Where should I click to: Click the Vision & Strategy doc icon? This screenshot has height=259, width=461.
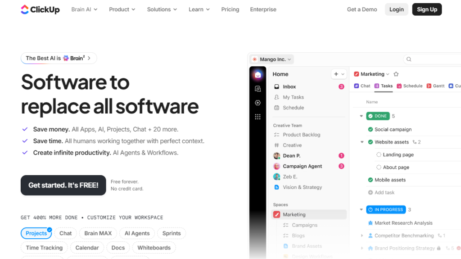(x=277, y=187)
